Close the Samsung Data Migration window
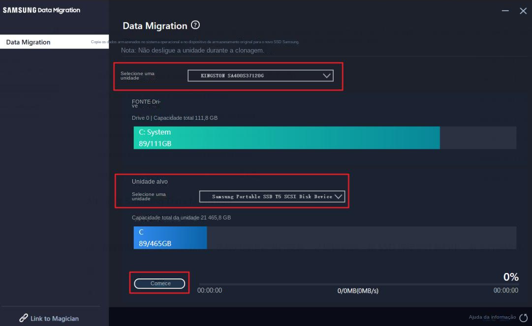The width and height of the screenshot is (532, 326). (523, 11)
